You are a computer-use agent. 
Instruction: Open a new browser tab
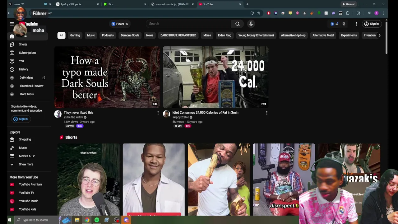(x=248, y=4)
